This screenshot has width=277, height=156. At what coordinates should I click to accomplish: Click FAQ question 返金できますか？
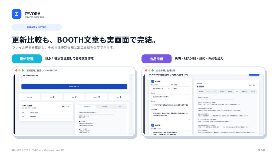pos(203,131)
